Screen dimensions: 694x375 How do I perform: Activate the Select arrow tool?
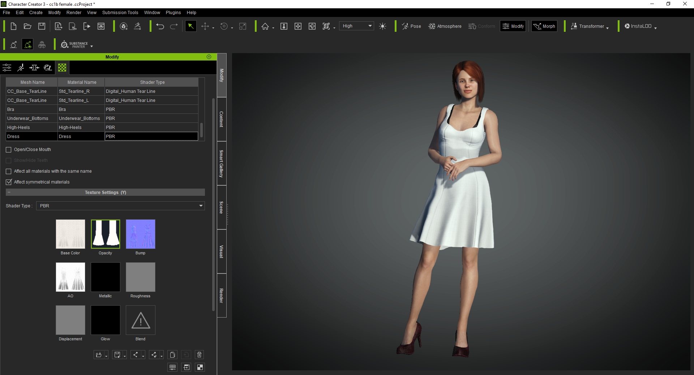(190, 26)
